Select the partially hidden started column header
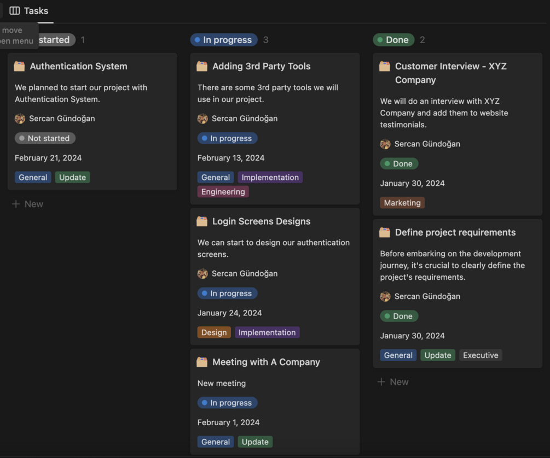The height and width of the screenshot is (458, 550). pos(57,40)
